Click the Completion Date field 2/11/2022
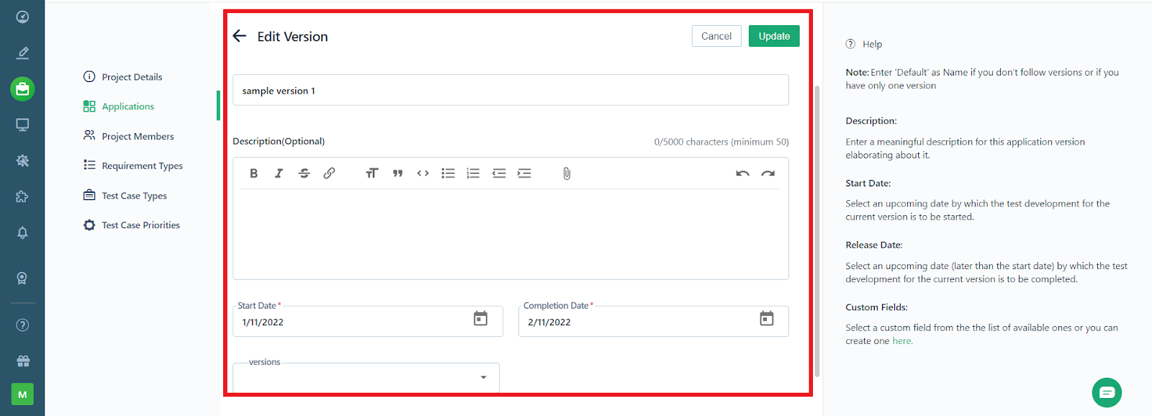The width and height of the screenshot is (1152, 416). [654, 321]
